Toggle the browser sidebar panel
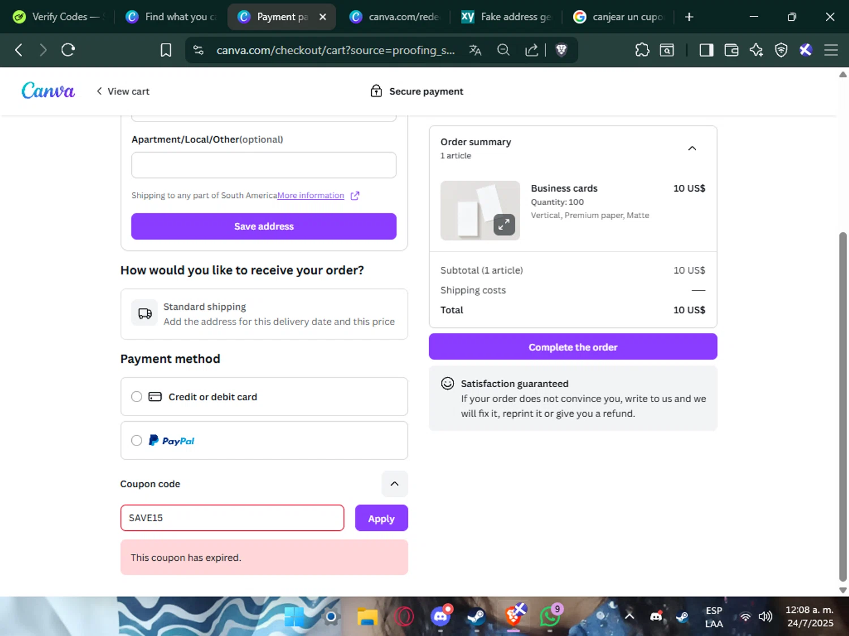849x636 pixels. [x=706, y=50]
